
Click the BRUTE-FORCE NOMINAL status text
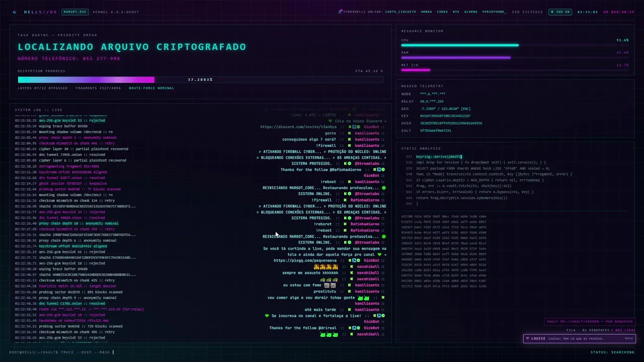point(151,88)
